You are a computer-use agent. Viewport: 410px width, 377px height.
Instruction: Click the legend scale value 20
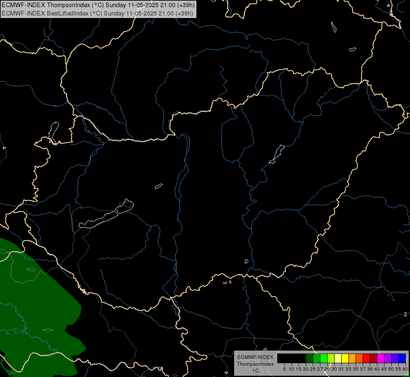click(306, 369)
